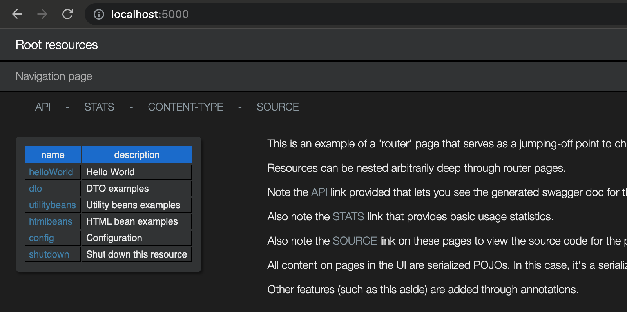The width and height of the screenshot is (627, 312).
Task: Click the STATS link in the aside text
Action: (x=348, y=217)
